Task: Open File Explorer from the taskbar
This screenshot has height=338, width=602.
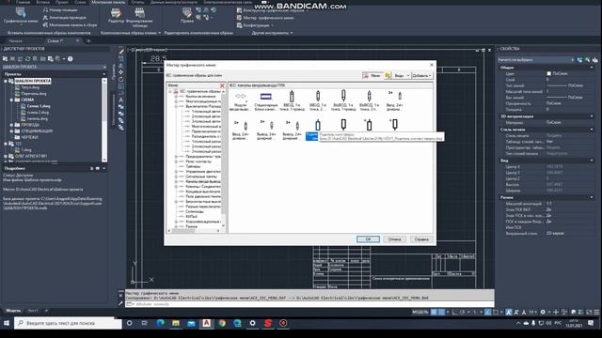Action: coord(176,323)
